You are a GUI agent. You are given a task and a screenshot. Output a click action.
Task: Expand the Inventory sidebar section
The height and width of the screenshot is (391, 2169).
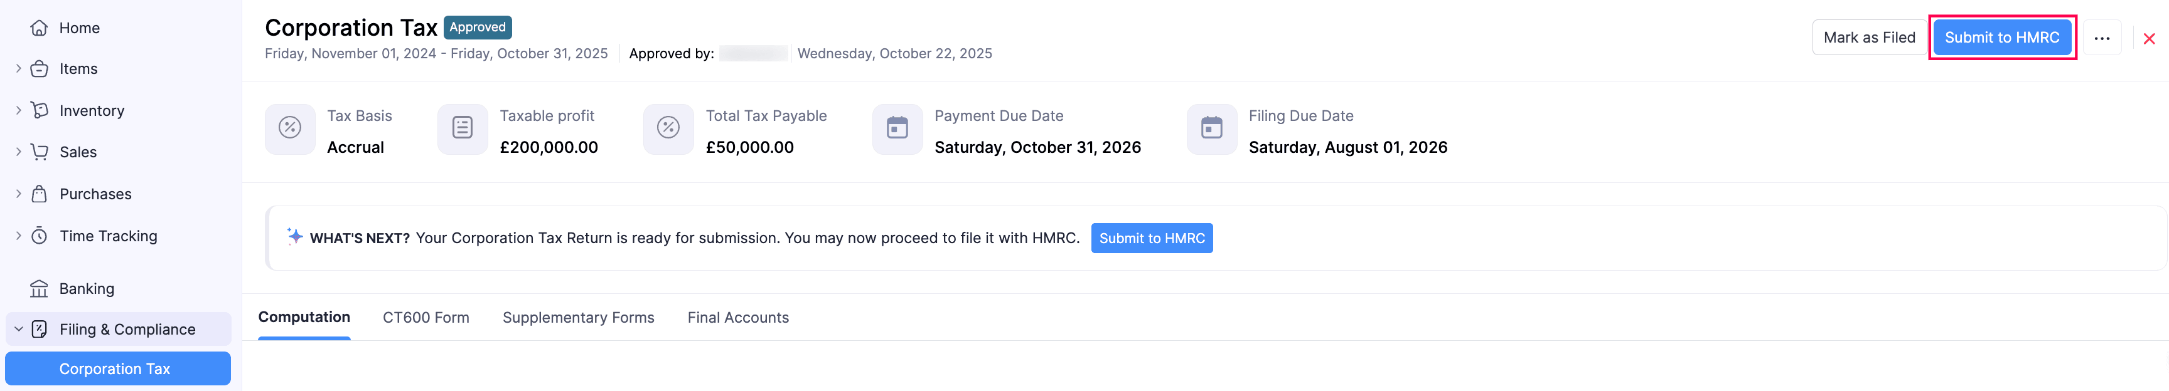[x=19, y=110]
